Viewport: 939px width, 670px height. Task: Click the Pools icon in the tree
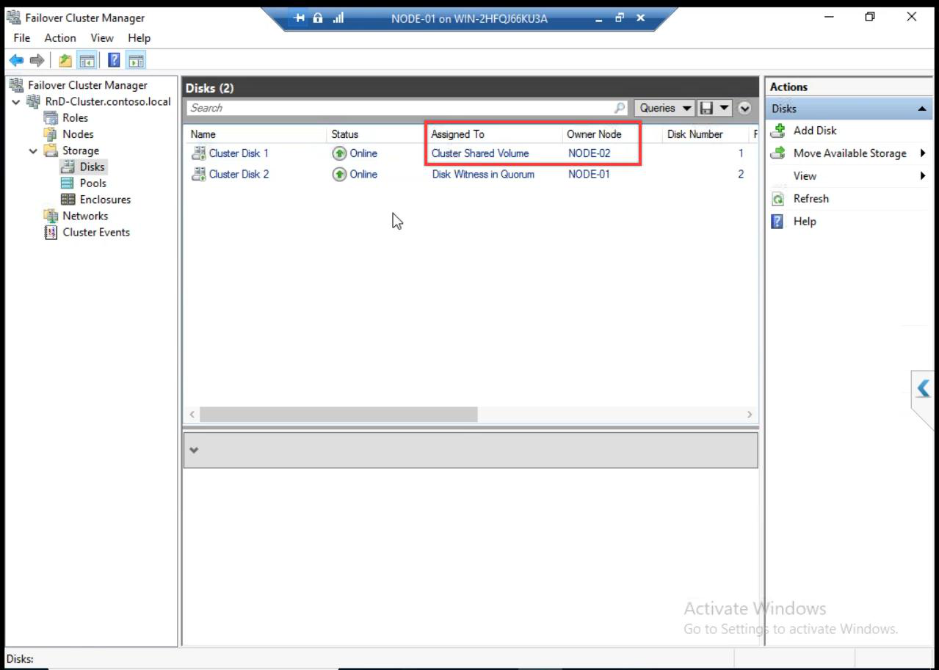68,183
